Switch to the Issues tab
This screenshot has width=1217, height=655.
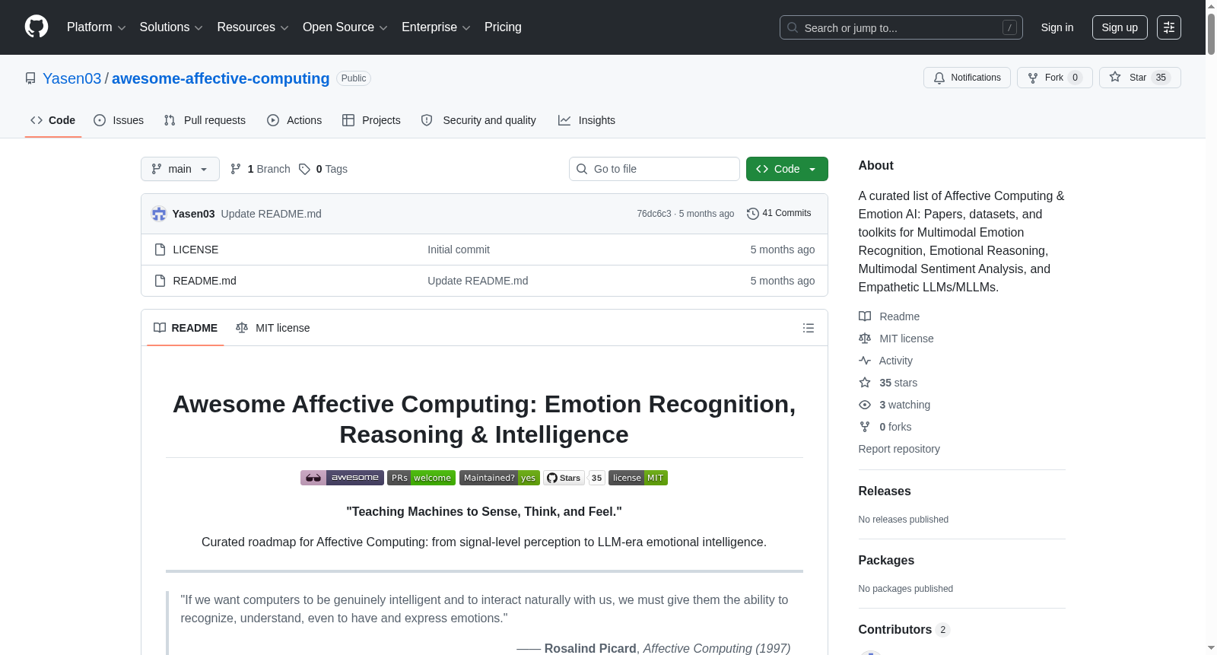coord(119,120)
